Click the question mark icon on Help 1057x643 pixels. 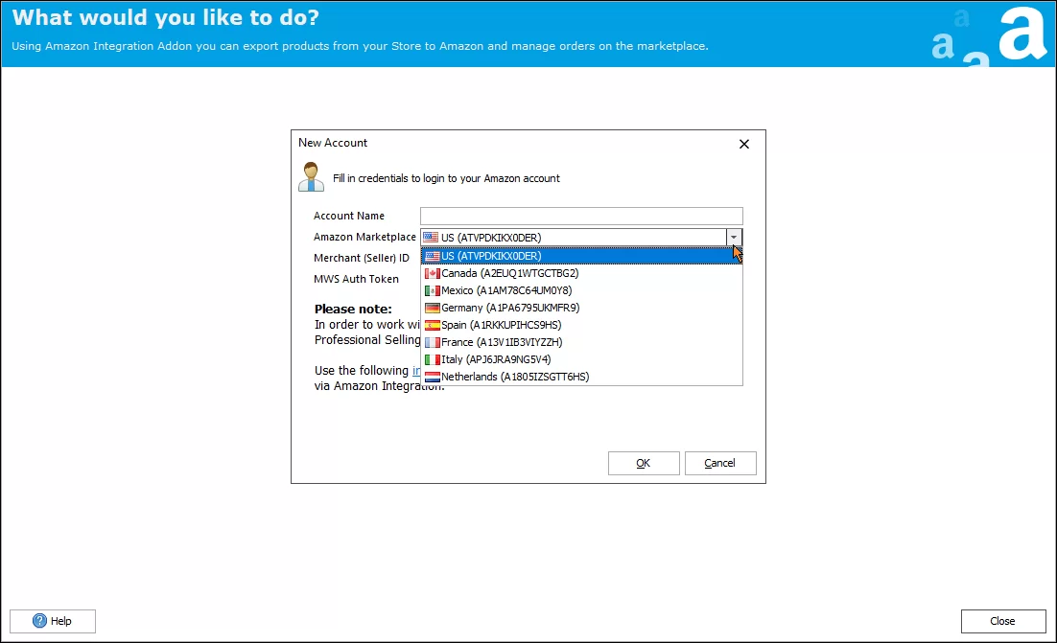click(41, 621)
